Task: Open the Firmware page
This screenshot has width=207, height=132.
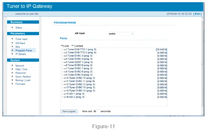Action: [x=20, y=84]
